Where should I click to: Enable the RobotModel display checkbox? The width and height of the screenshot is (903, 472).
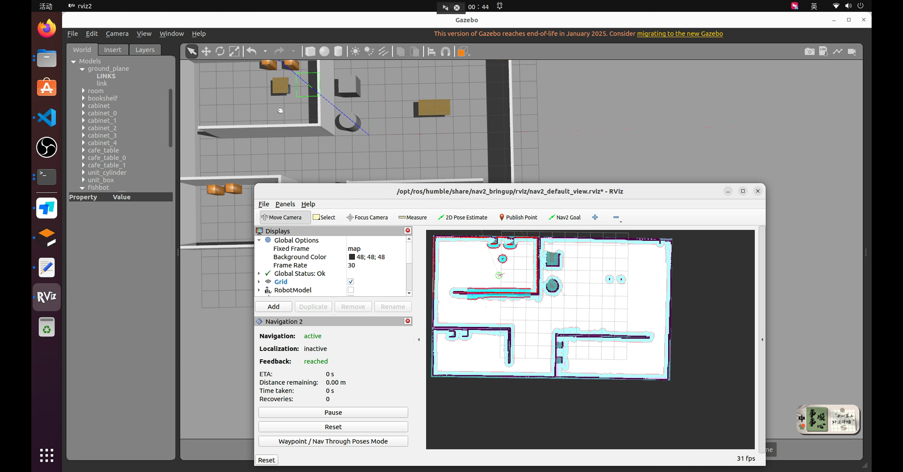351,290
